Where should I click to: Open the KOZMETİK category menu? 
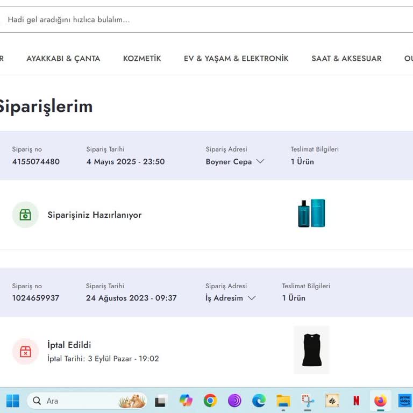pyautogui.click(x=142, y=59)
